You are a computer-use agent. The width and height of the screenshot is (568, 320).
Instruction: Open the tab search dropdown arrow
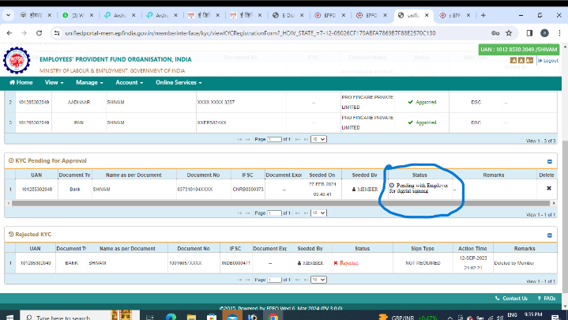(8, 15)
